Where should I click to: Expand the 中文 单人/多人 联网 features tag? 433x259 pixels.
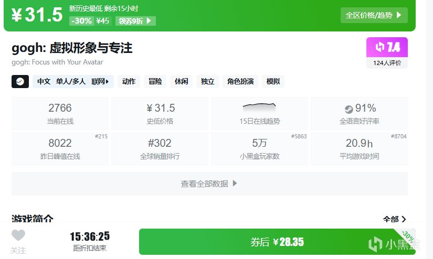(x=73, y=81)
